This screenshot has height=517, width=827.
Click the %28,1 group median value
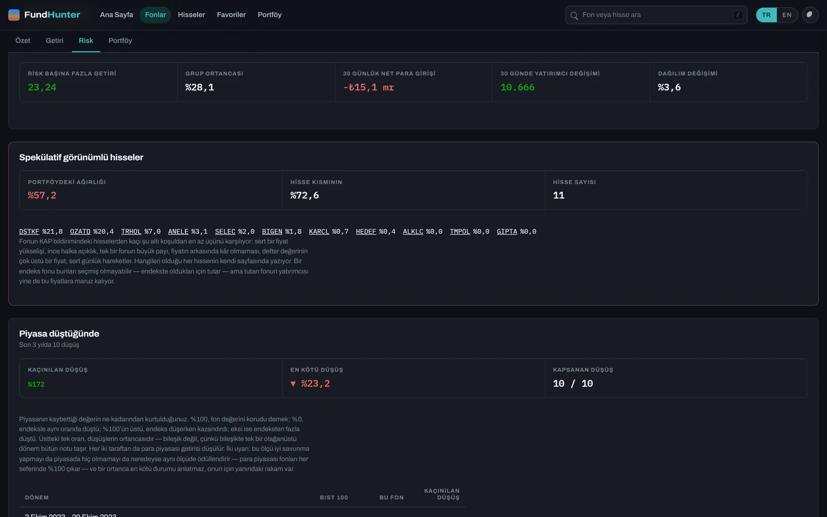200,87
